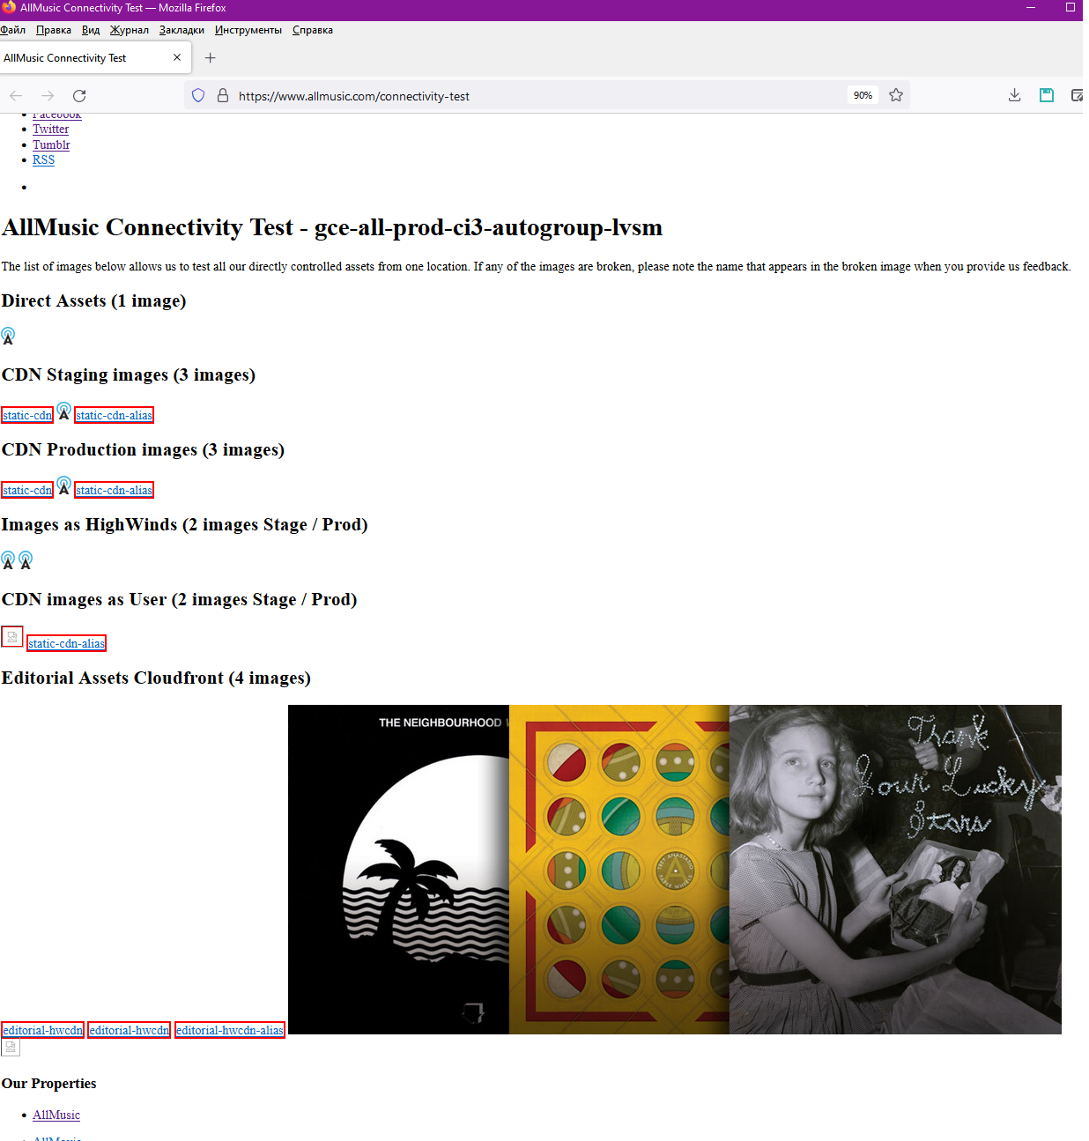Click the Direct Assets (1 image) heading
Viewport: 1089px width, 1141px height.
93,301
